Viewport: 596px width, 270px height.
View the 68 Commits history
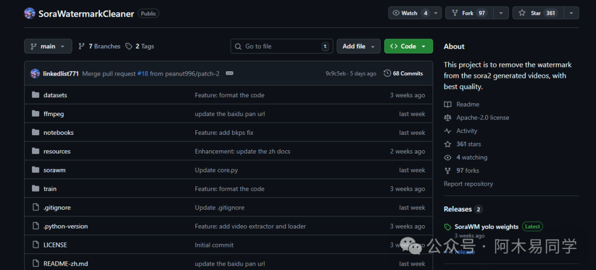(403, 73)
